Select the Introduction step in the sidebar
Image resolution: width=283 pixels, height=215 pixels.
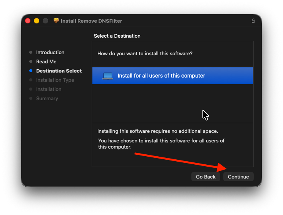[50, 52]
